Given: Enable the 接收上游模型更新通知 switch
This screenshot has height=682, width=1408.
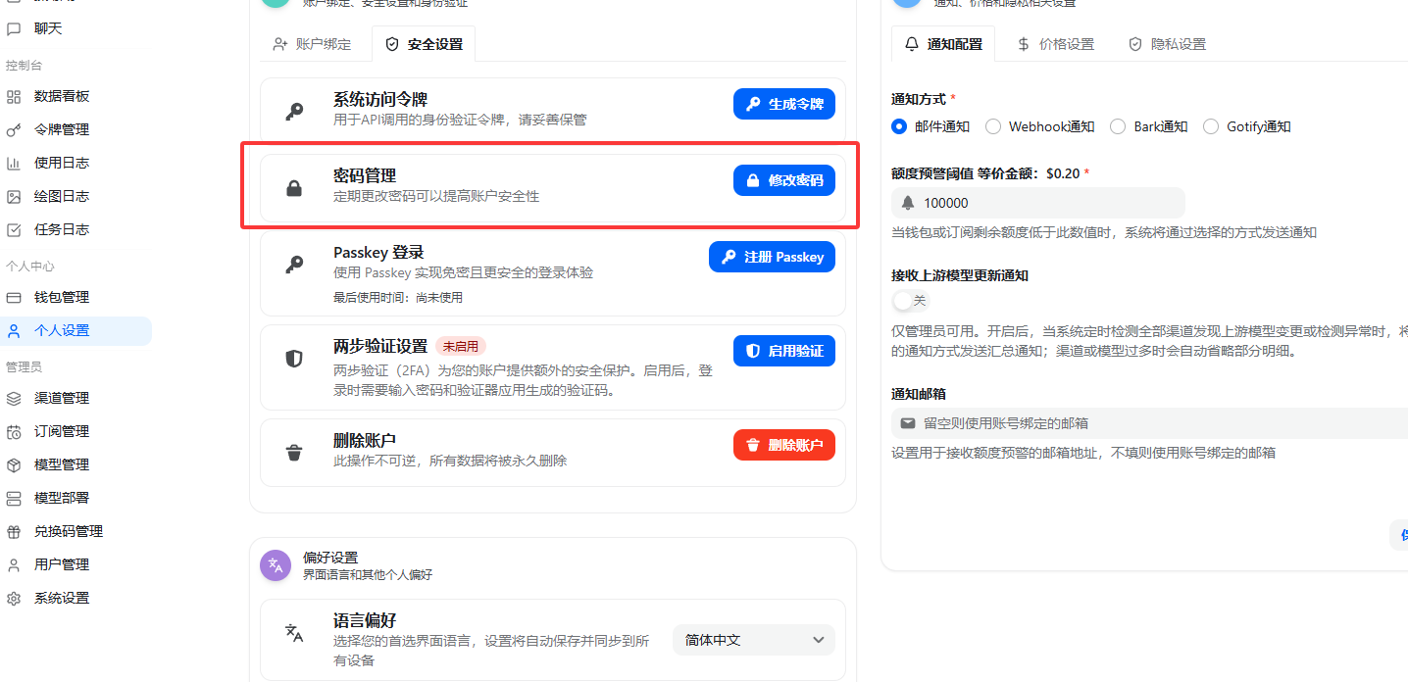Looking at the screenshot, I should [x=910, y=301].
